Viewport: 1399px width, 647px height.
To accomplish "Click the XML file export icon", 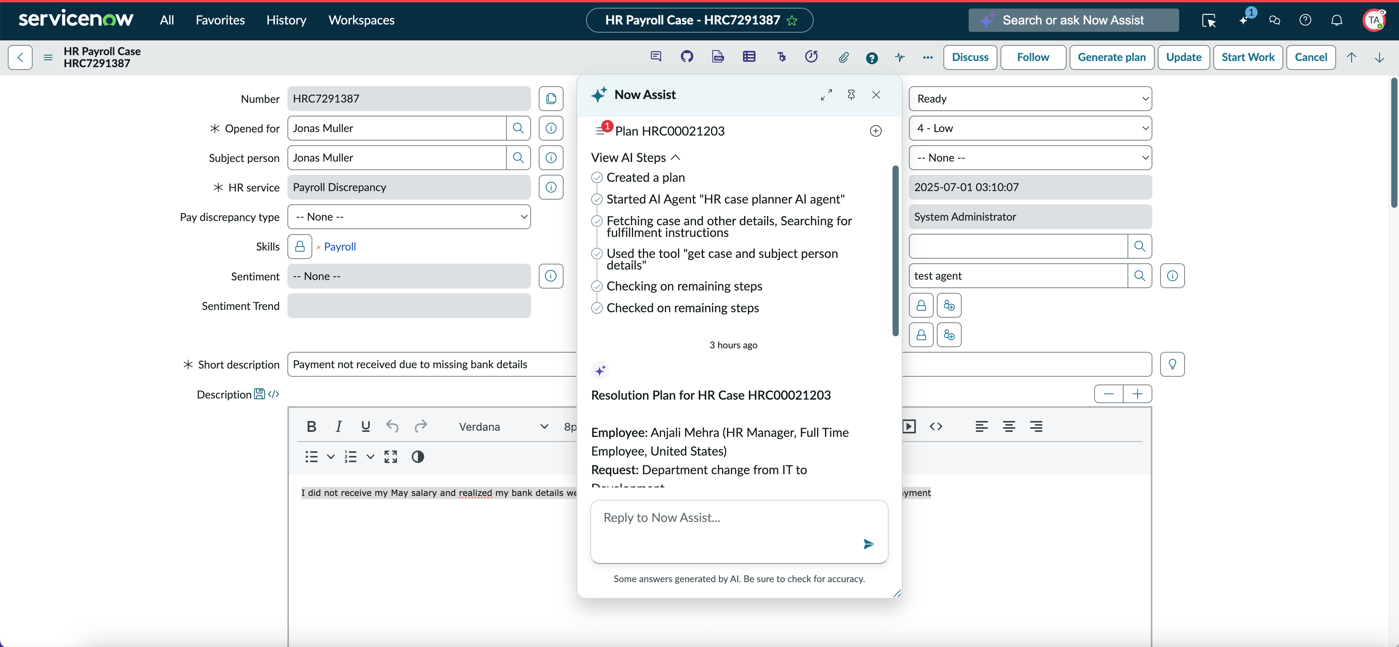I will 718,56.
